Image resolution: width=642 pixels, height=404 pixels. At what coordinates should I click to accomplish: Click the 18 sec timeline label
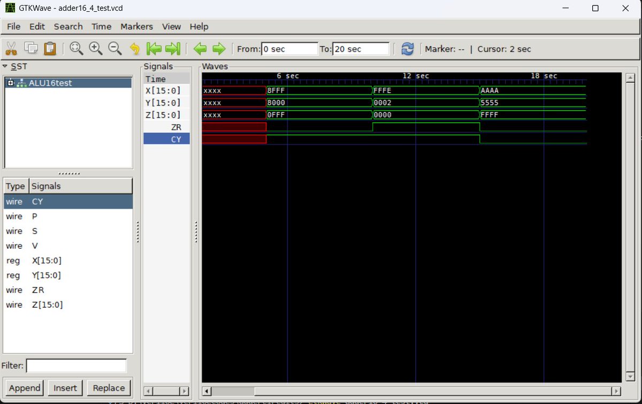pyautogui.click(x=544, y=76)
